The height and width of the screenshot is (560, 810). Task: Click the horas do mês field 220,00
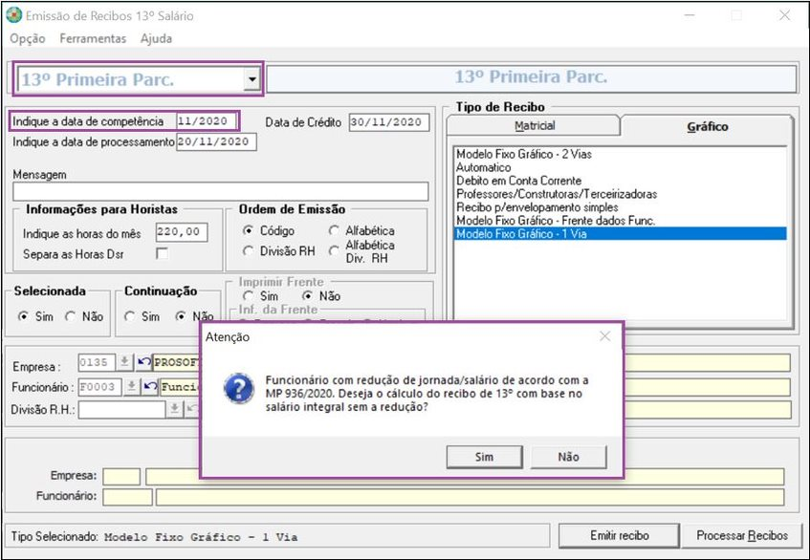(182, 232)
